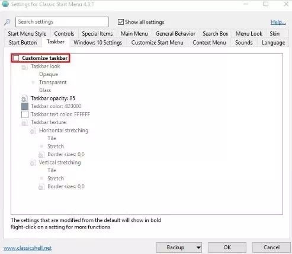The width and height of the screenshot is (292, 254).
Task: Choose Stretch under Horizontal stretching
Action: (x=56, y=147)
